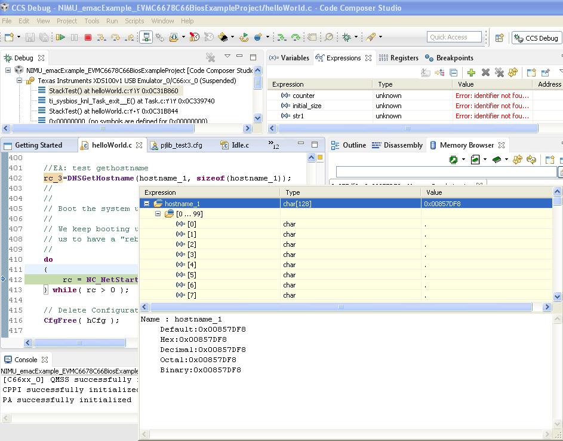563x441 pixels.
Task: Collapse the NIMU_emacExample project node in Debug
Action: [8, 70]
